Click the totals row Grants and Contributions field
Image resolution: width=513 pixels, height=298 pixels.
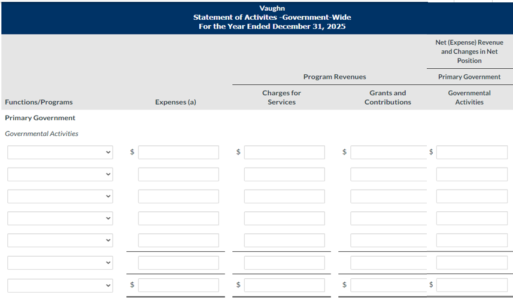click(x=388, y=285)
